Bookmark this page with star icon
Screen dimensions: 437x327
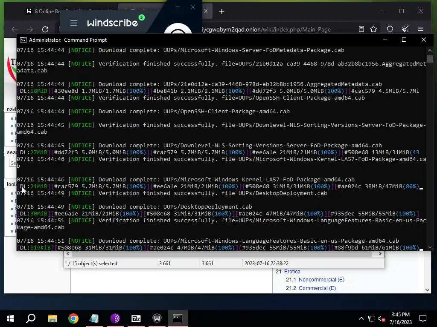point(373,29)
